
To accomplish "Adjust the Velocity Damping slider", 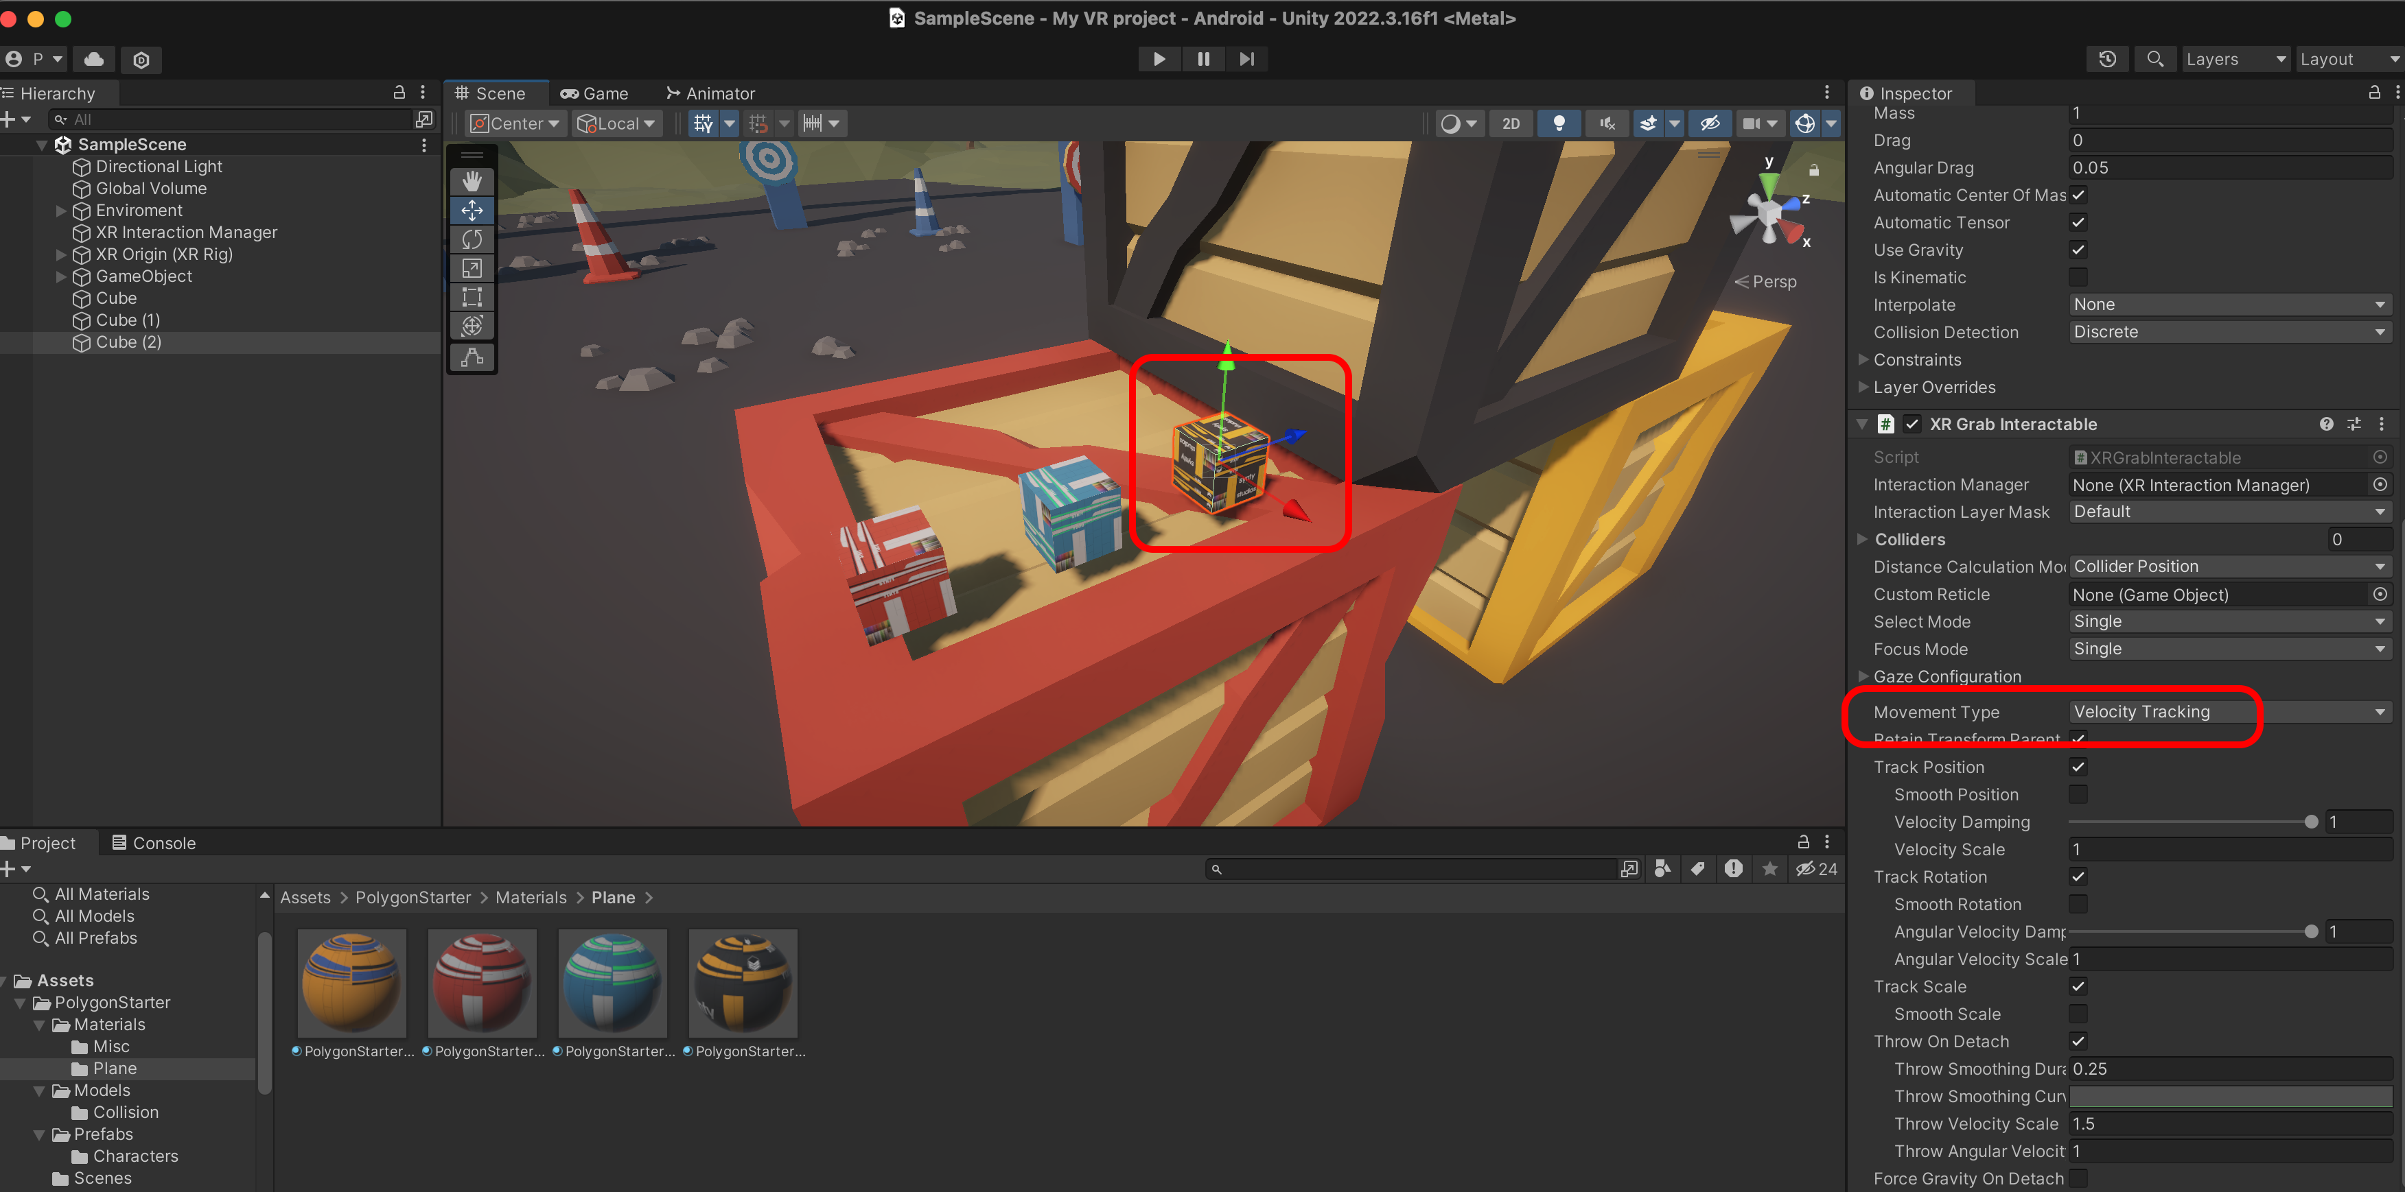I will [x=2310, y=822].
